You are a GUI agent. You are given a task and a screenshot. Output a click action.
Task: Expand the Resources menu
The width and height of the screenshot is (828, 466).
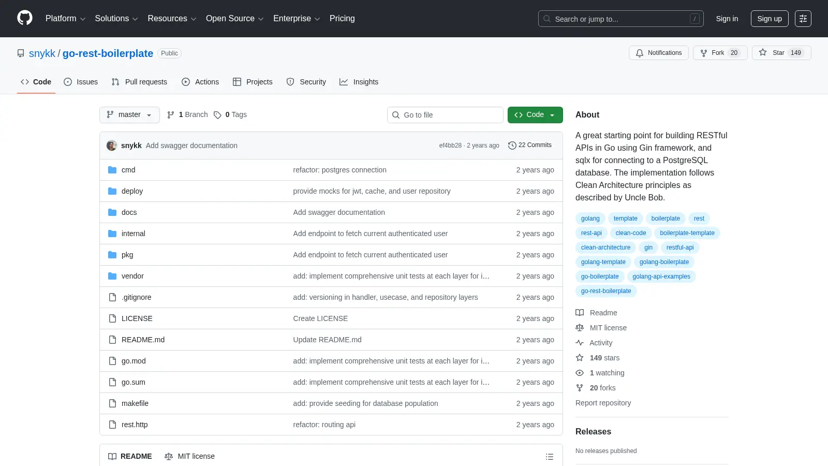tap(172, 19)
